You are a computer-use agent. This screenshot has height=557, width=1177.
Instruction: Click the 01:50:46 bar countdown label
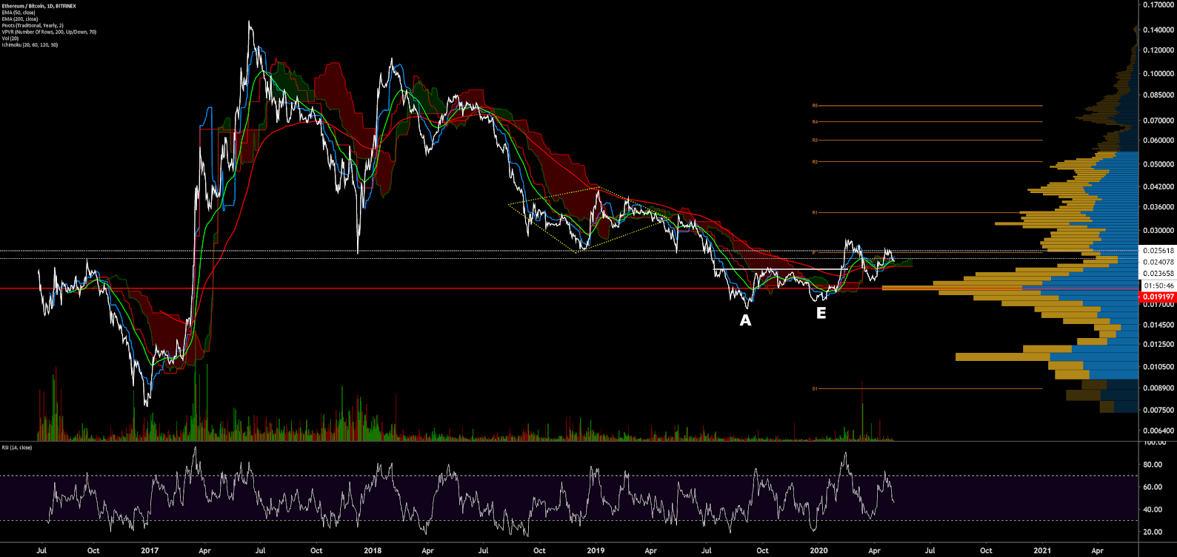click(x=1158, y=286)
